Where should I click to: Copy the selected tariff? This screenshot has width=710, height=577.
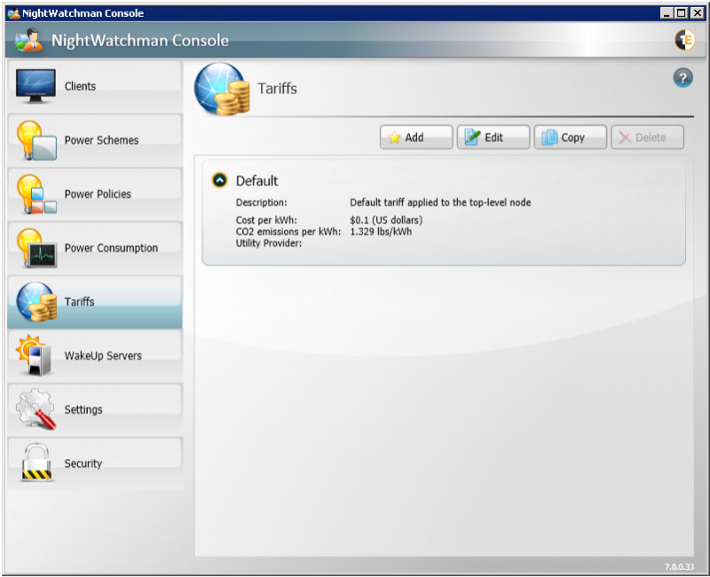tap(571, 138)
